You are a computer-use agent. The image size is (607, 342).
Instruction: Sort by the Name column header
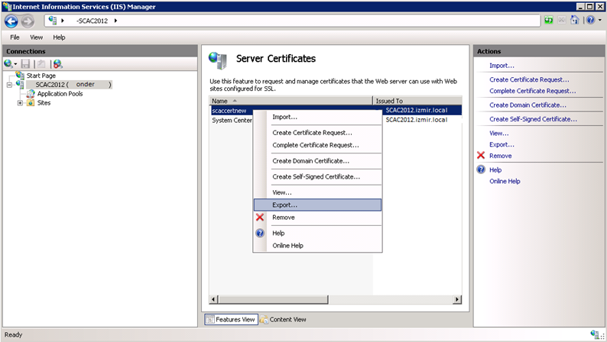291,101
